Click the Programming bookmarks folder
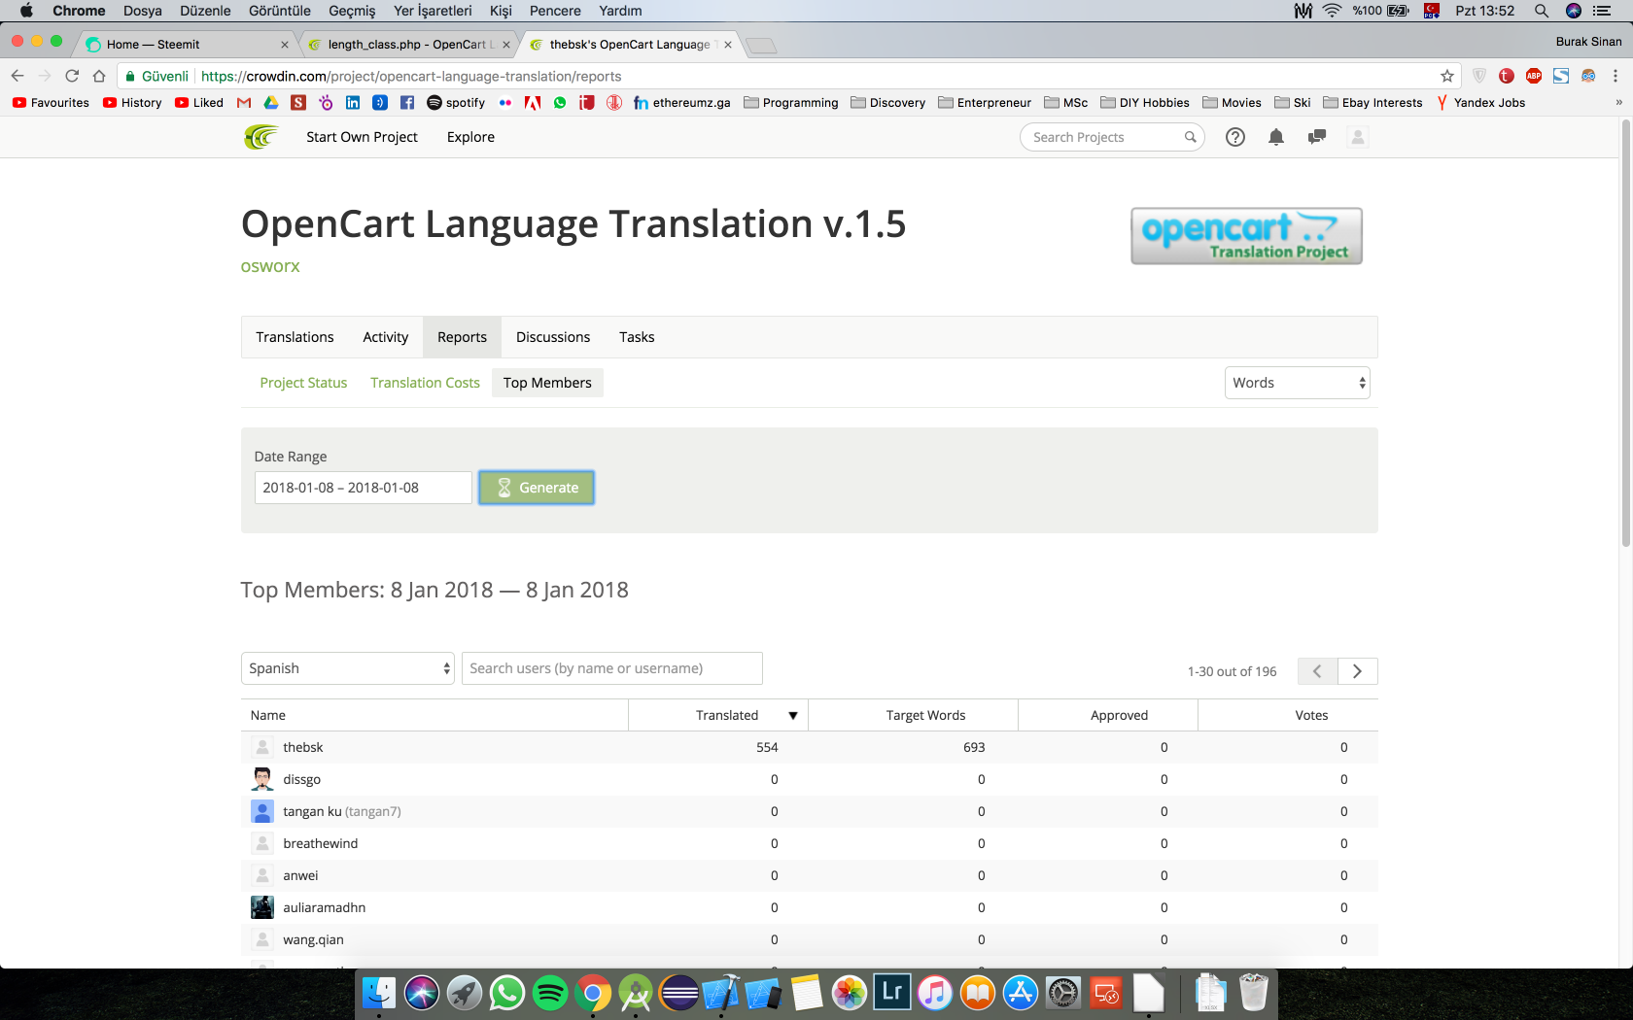 tap(791, 103)
